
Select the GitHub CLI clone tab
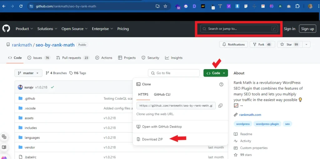(x=162, y=95)
